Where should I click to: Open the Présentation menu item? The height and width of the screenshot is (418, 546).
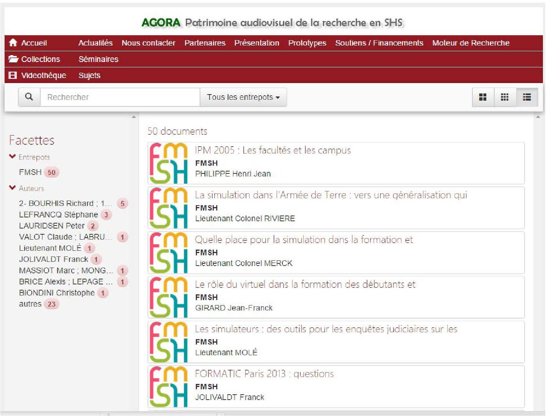(x=257, y=43)
